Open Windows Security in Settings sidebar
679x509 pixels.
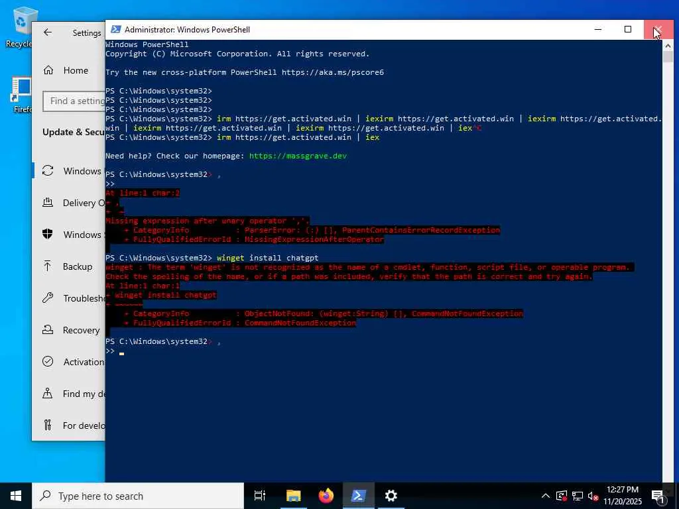(x=69, y=235)
